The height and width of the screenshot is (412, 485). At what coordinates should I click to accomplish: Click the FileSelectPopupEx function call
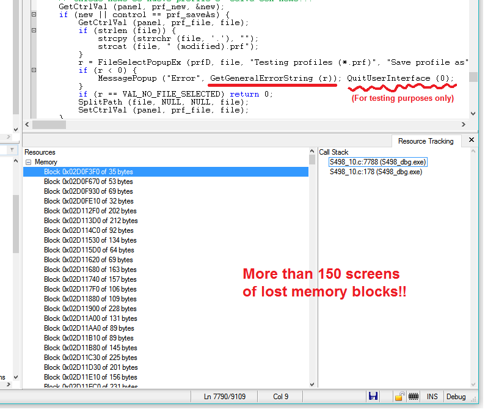[x=140, y=62]
